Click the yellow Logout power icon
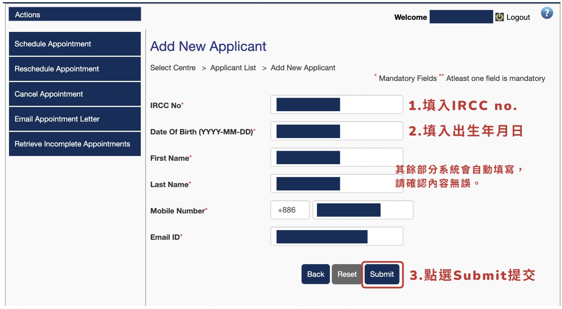Image resolution: width=562 pixels, height=309 pixels. point(499,17)
